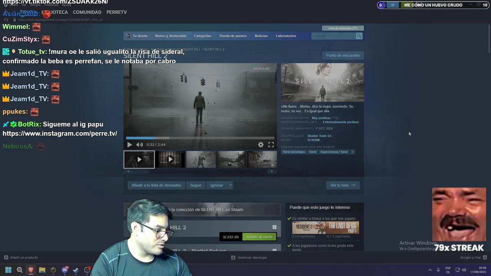Click 'Añadir a tu lista de deseados'

click(156, 185)
